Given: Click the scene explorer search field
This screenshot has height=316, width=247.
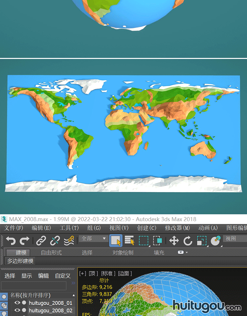Looking at the screenshot, I should pyautogui.click(x=34, y=285).
